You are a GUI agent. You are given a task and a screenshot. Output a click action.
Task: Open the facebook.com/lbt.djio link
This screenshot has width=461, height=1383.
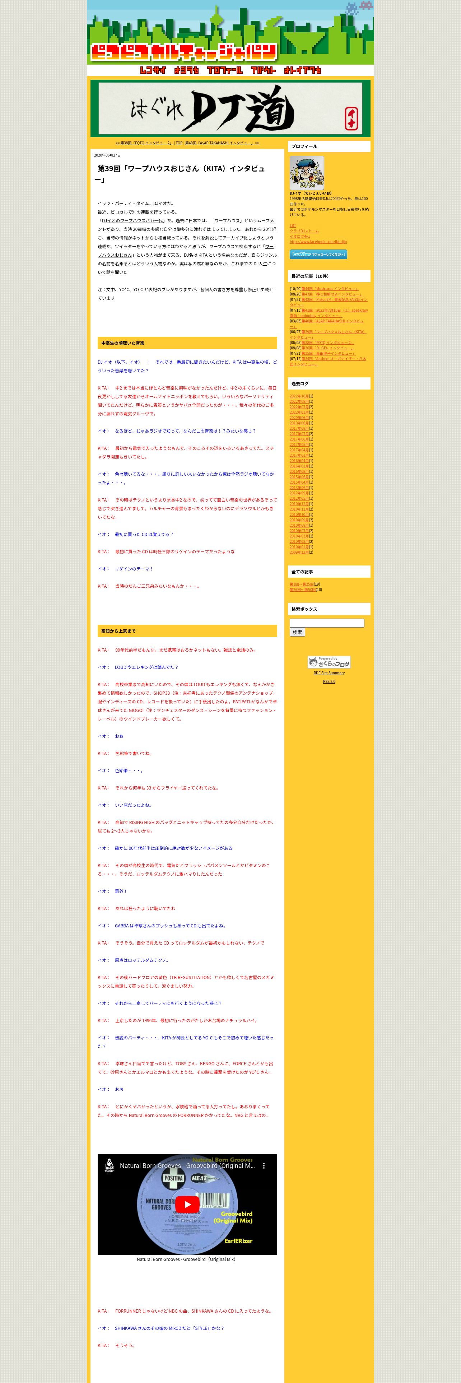coord(318,242)
